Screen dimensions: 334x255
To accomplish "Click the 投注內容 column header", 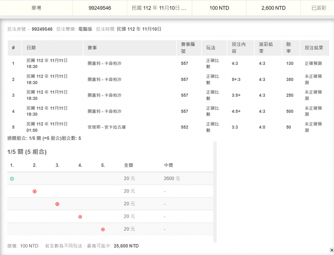I will pyautogui.click(x=241, y=48).
